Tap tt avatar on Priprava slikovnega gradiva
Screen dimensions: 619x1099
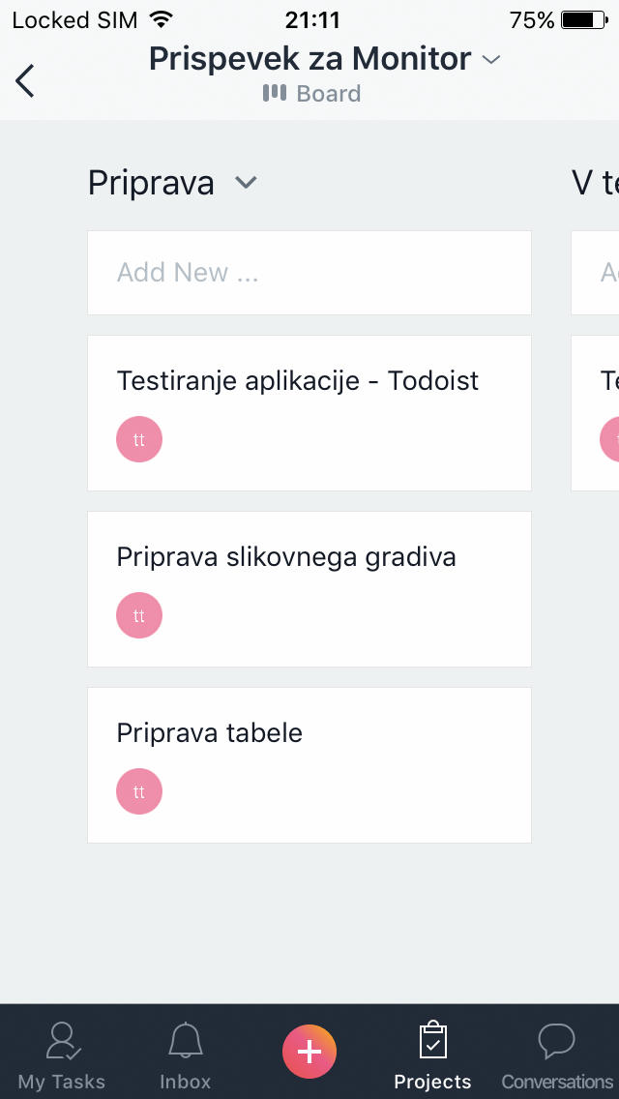click(x=139, y=615)
